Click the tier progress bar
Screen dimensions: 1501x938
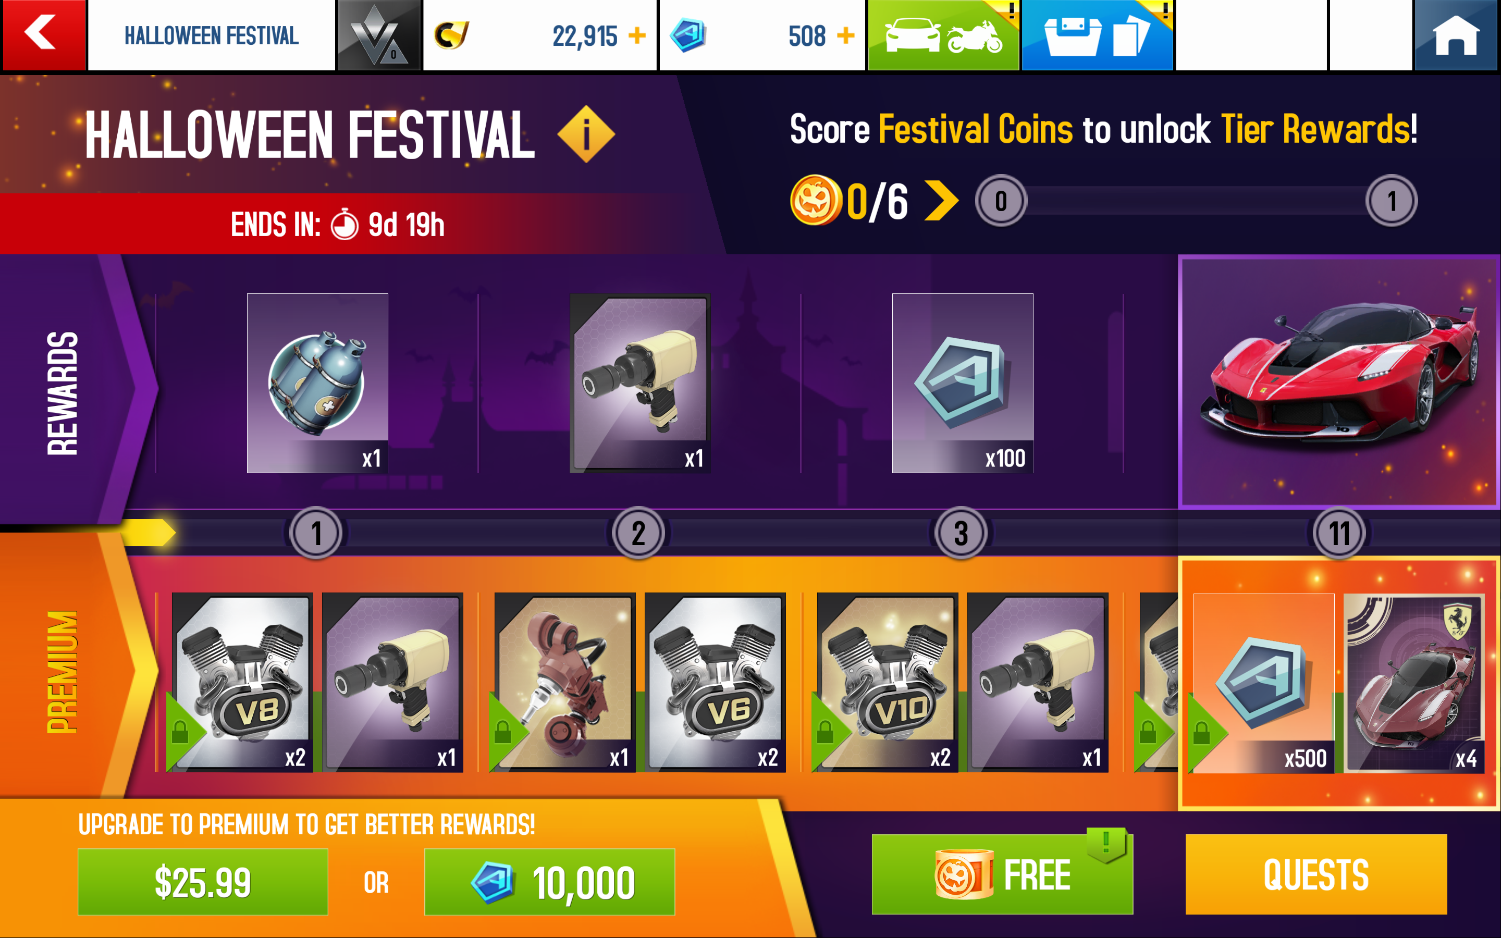coord(1197,201)
